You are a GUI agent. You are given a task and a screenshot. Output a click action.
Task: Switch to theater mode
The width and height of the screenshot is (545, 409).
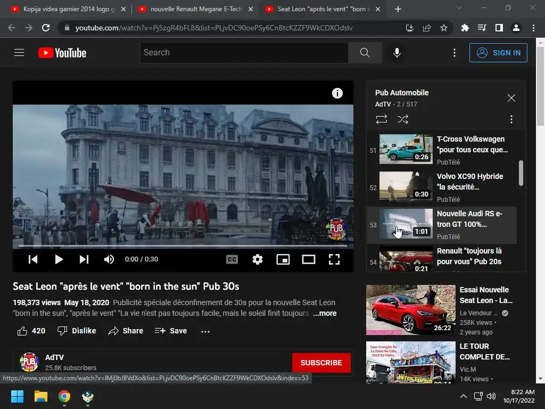[309, 259]
